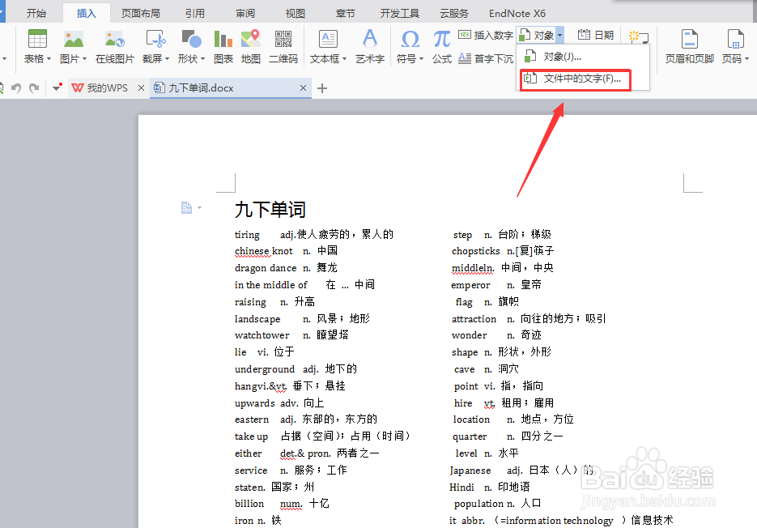757x528 pixels.
Task: Click the word "chopsticks" in document
Action: (475, 251)
